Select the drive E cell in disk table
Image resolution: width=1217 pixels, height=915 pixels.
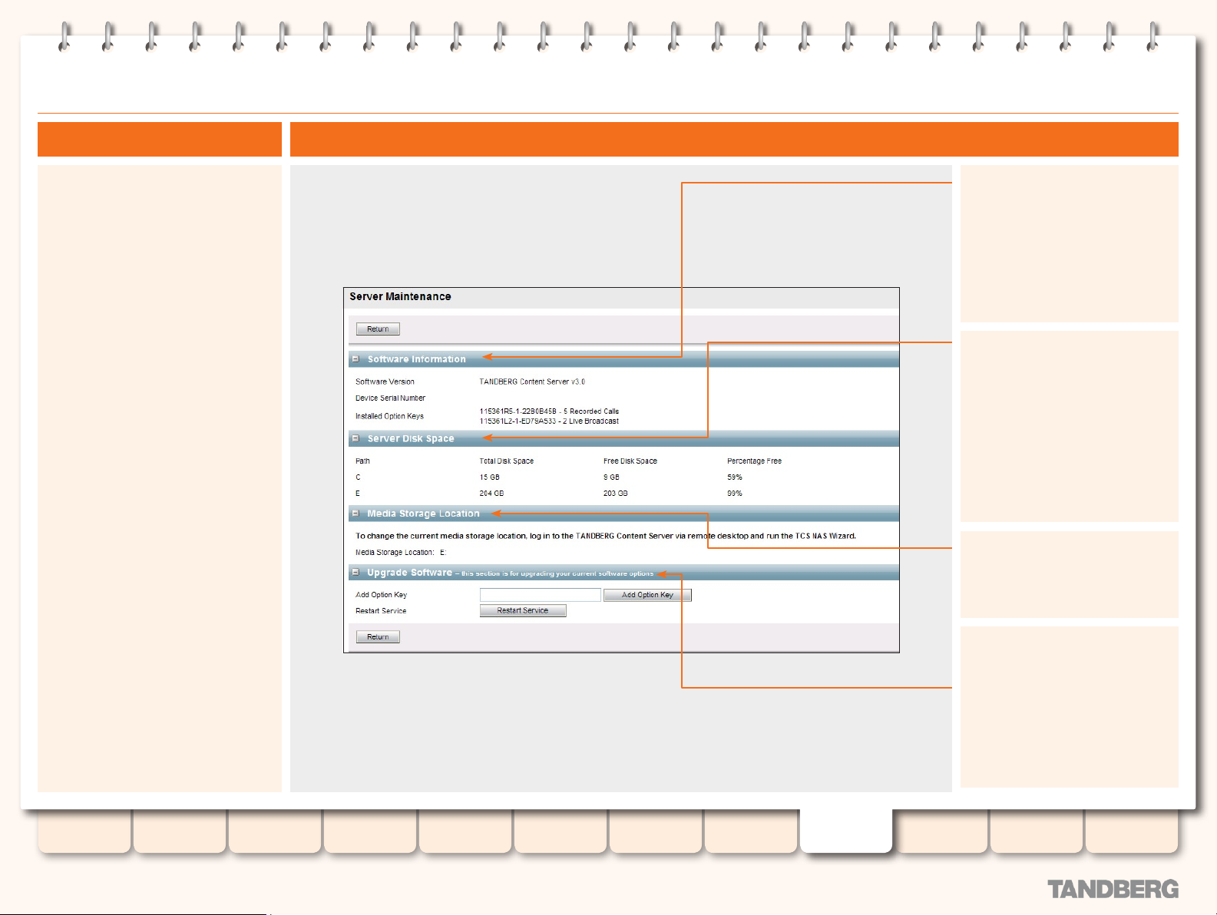[358, 494]
